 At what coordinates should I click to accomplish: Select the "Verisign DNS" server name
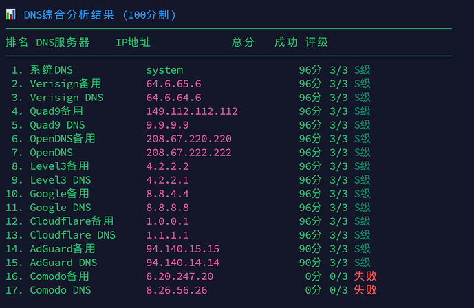67,98
